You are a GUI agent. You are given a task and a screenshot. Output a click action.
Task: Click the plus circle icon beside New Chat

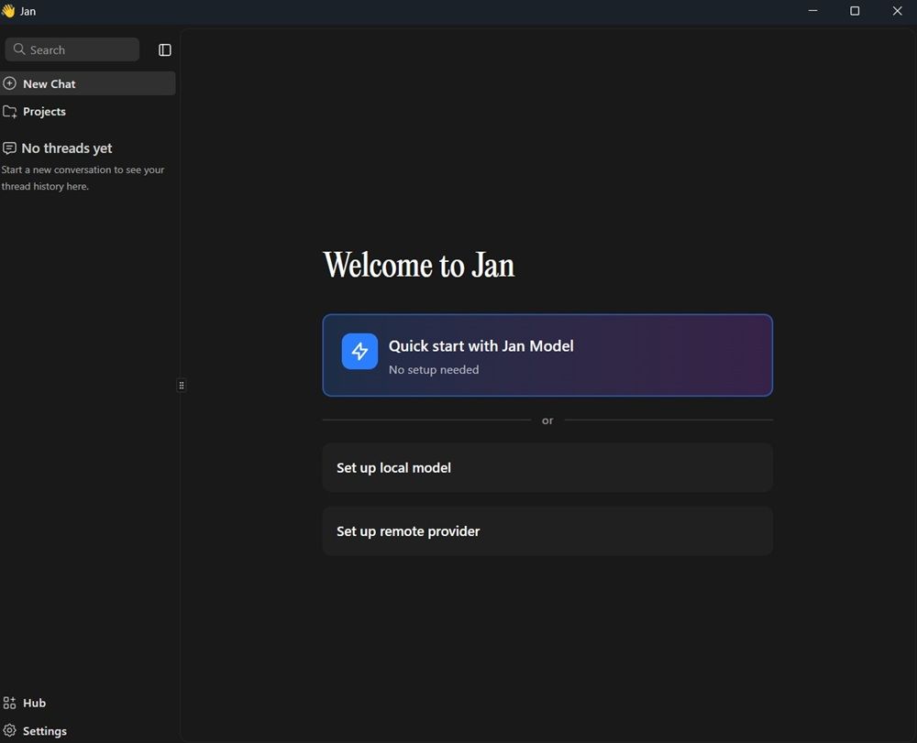[10, 83]
